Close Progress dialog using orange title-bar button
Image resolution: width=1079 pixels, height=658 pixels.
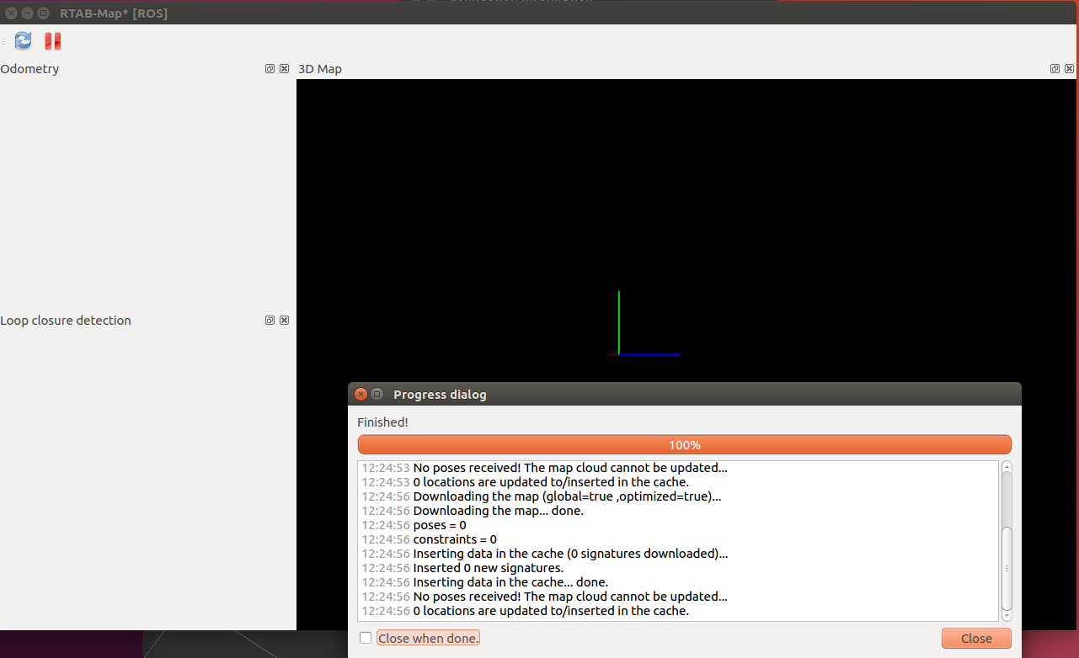361,394
